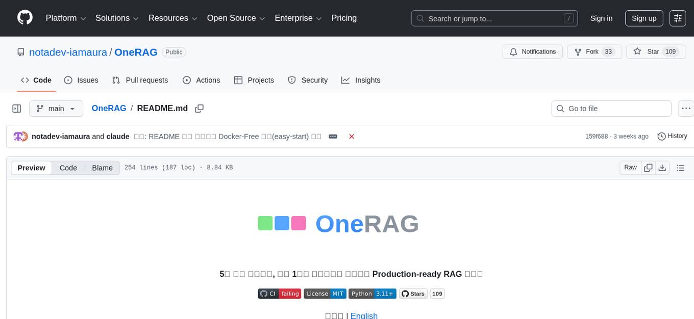Open the appearance sliders icon in header
The image size is (694, 319).
pos(677,18)
